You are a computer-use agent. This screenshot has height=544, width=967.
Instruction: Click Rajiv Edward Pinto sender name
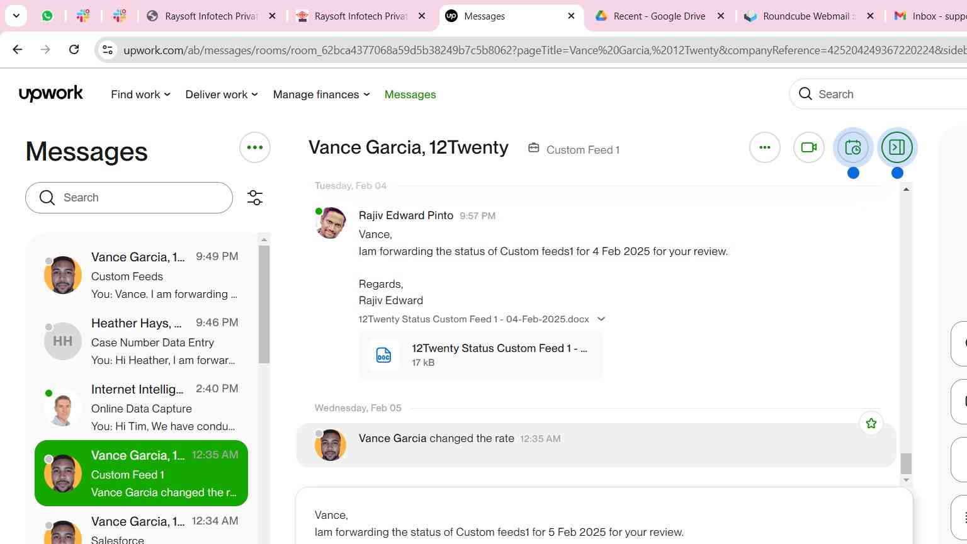406,215
